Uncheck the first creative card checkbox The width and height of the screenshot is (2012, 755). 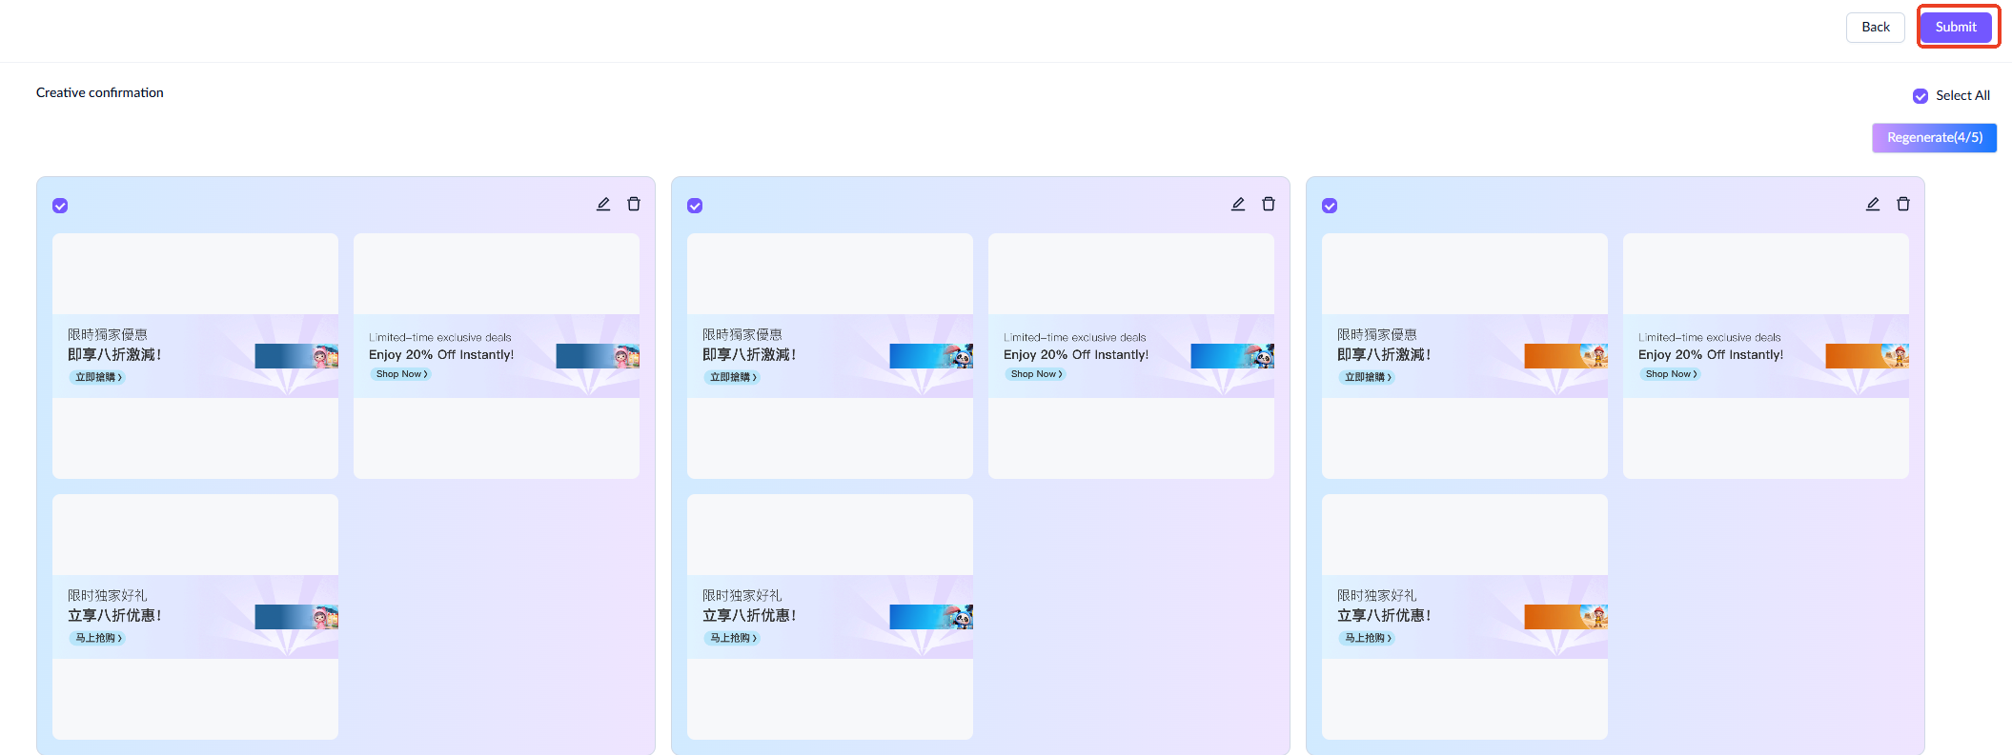[x=60, y=206]
